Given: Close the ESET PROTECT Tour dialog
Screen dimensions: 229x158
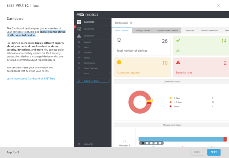Looking at the screenshot, I should [x=219, y=5].
